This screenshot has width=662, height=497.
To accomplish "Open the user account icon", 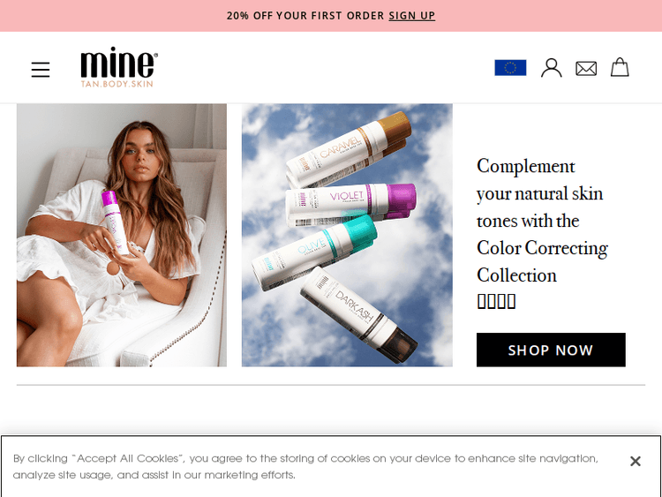I will (552, 68).
